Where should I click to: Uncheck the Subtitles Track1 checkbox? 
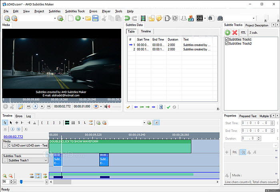[x=227, y=39]
